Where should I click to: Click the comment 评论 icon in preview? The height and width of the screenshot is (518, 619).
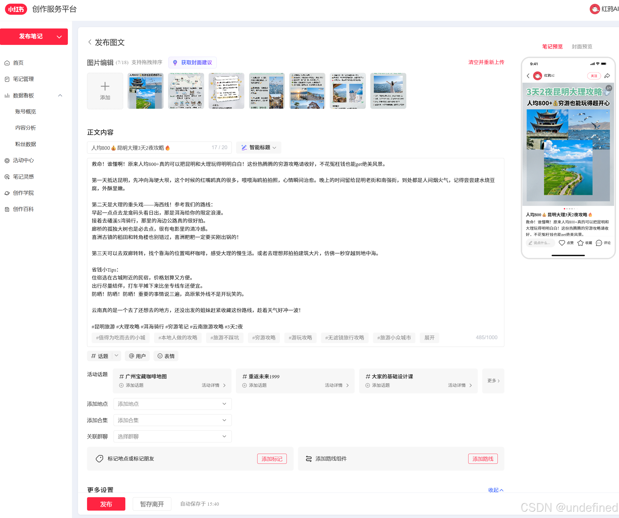point(599,243)
